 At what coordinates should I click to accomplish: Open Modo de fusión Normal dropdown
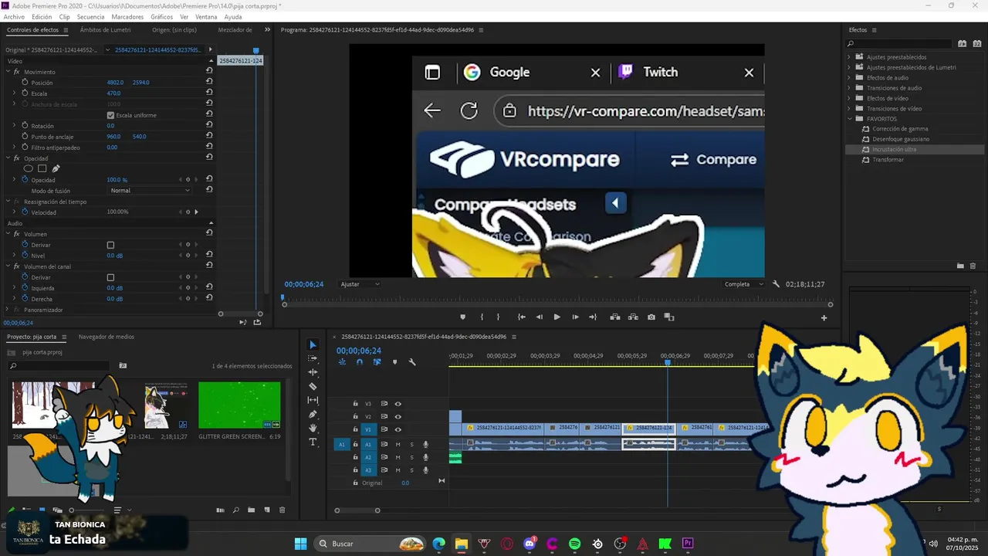point(149,190)
